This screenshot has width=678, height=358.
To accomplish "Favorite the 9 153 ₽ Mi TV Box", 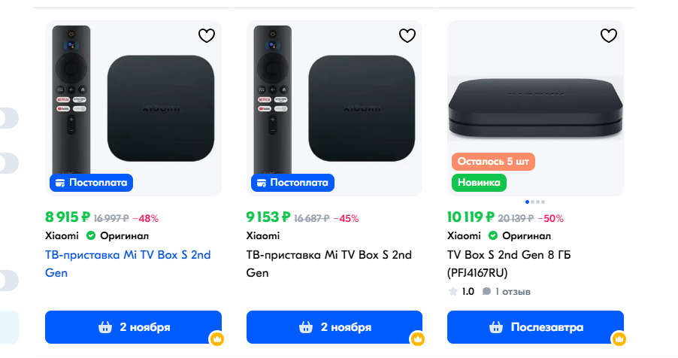I will pos(407,35).
